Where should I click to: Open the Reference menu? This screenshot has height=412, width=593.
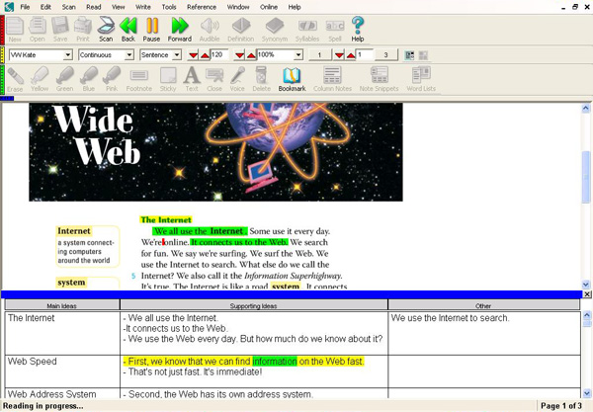click(201, 7)
